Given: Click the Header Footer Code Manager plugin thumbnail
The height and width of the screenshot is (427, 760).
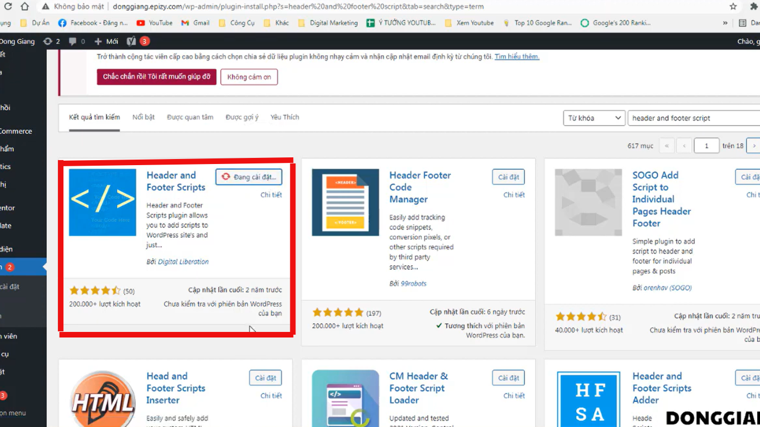Looking at the screenshot, I should point(346,202).
